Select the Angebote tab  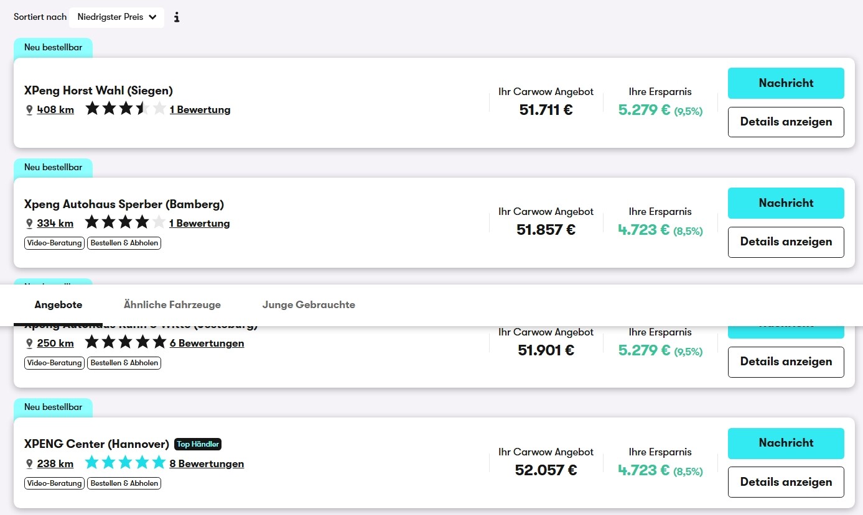point(58,305)
